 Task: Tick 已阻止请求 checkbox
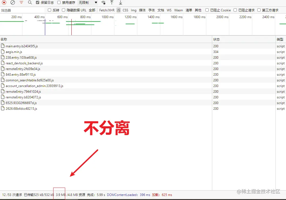point(235,10)
